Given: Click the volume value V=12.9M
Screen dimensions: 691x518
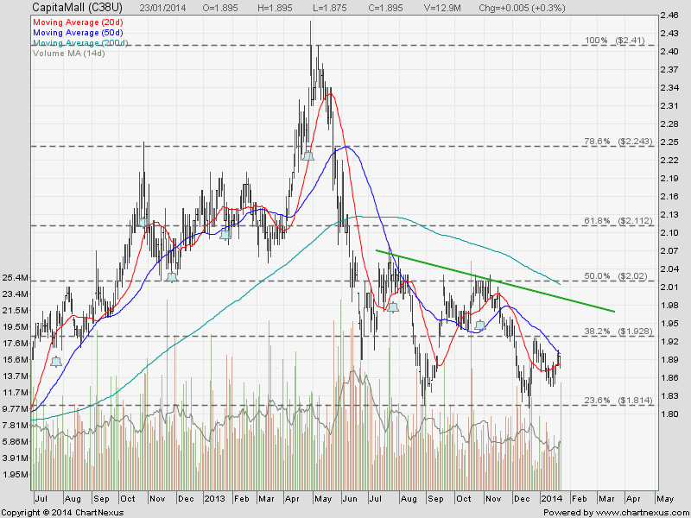Looking at the screenshot, I should pyautogui.click(x=441, y=8).
